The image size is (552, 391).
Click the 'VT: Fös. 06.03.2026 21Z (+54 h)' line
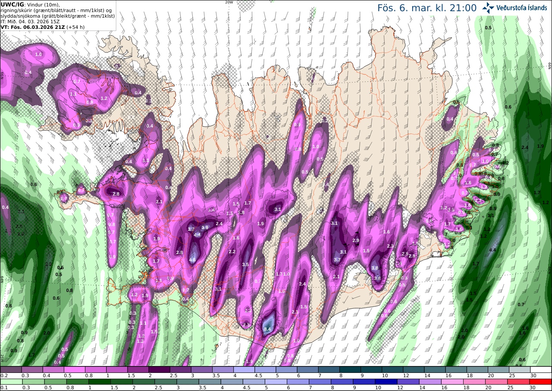(42, 27)
